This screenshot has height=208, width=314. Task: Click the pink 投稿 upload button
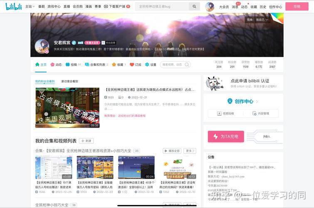(297, 6)
